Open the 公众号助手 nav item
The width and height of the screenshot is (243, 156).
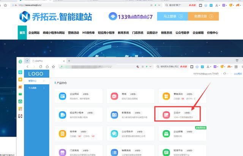click(182, 33)
